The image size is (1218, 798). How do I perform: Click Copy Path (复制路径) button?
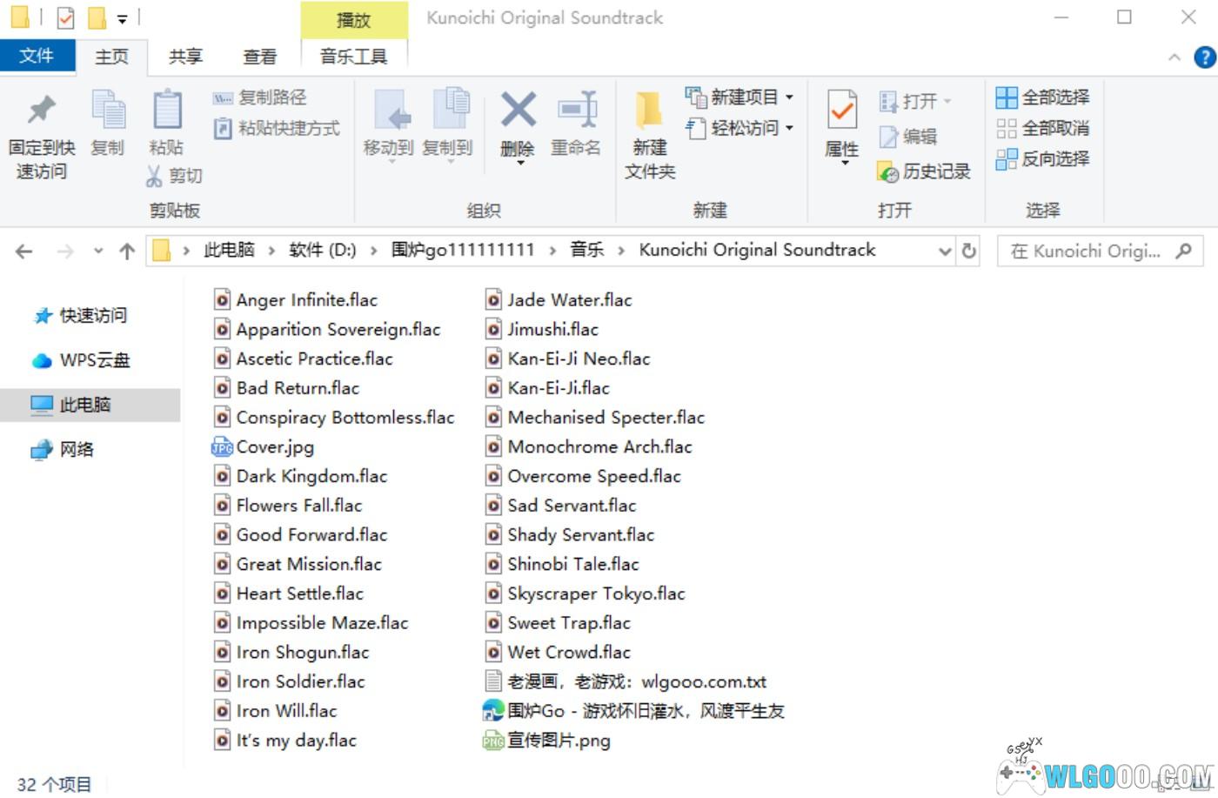click(260, 97)
